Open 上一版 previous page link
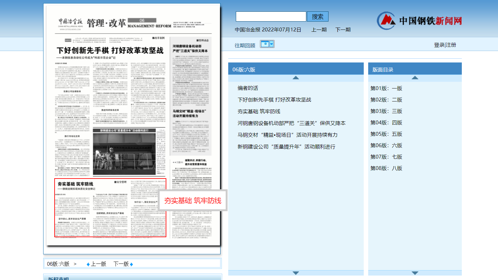This screenshot has height=280, width=498. (99, 264)
